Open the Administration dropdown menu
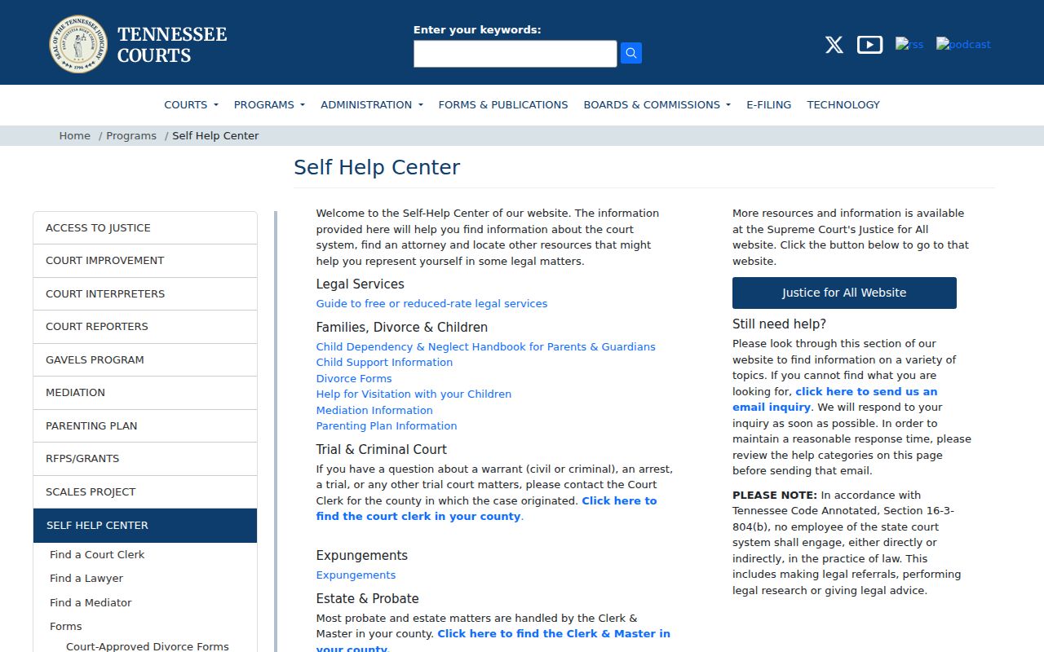The height and width of the screenshot is (652, 1044). click(x=372, y=104)
